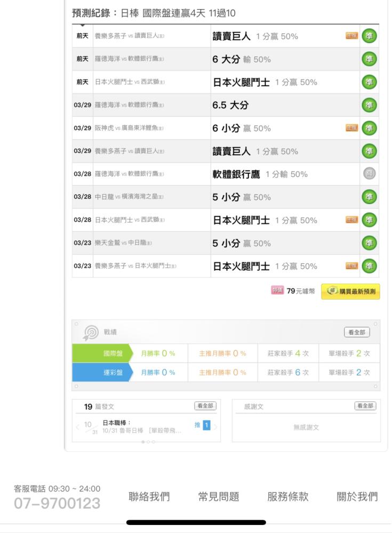Open 服務條款 footer link

(x=288, y=497)
